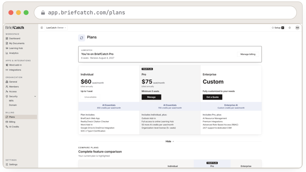Open the Access page
Screen dimensions: 306x172
coord(11,91)
